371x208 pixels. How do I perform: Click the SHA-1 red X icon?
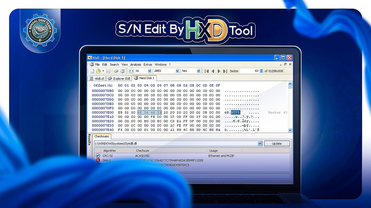tap(98, 160)
